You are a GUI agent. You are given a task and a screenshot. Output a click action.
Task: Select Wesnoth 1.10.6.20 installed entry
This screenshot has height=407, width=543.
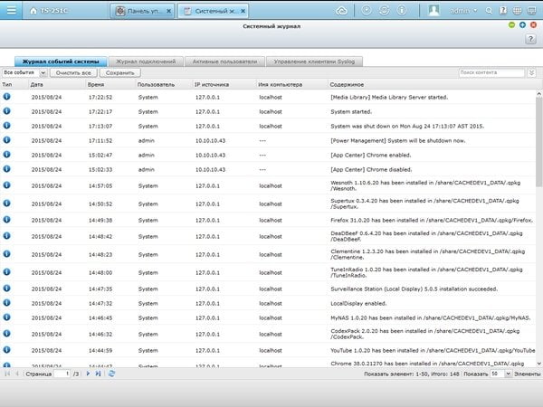coord(268,185)
